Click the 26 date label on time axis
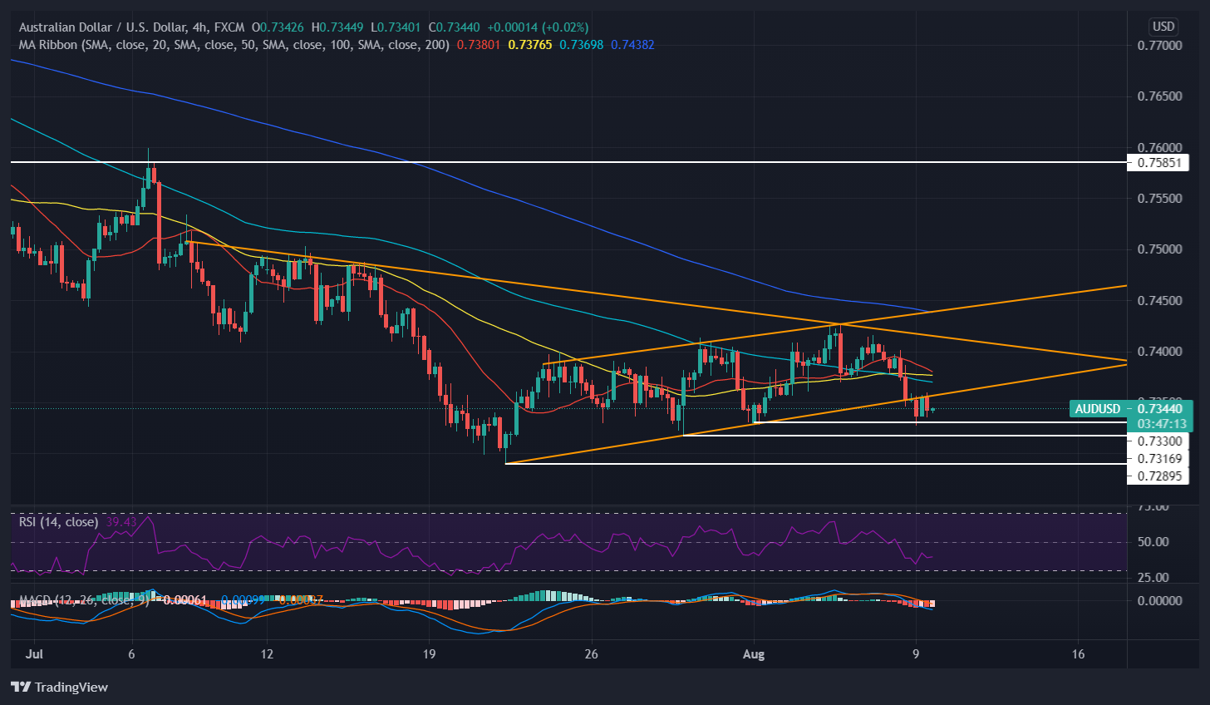 point(591,654)
